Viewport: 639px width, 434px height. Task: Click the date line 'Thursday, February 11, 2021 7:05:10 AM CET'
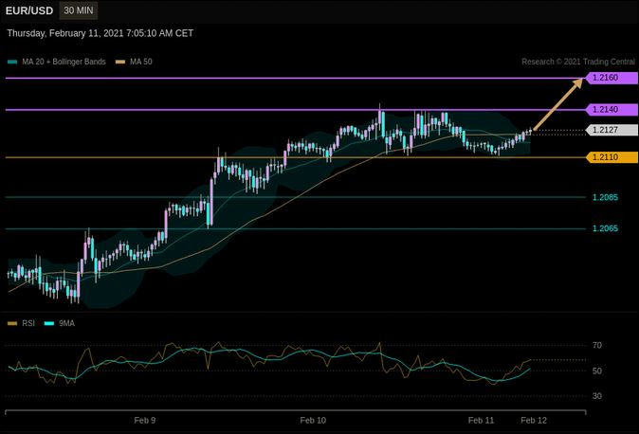[100, 33]
